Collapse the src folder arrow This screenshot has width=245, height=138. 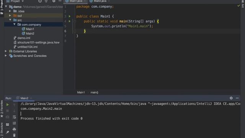[10, 20]
